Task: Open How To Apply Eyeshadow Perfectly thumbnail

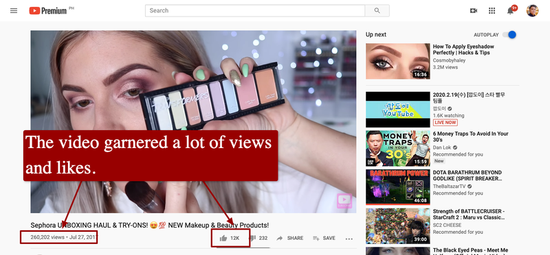Action: (398, 61)
